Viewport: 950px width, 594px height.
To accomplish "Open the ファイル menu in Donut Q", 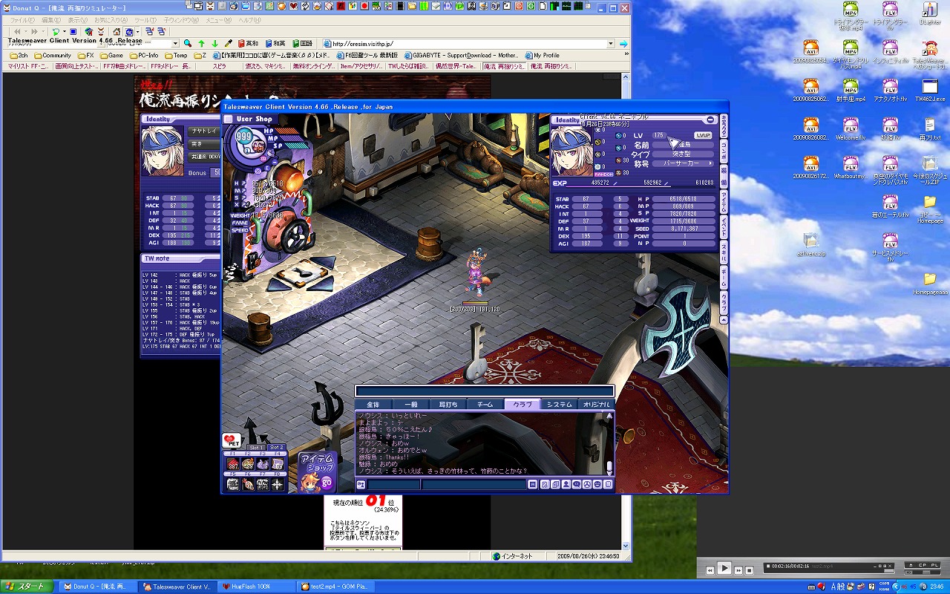I will [x=22, y=20].
